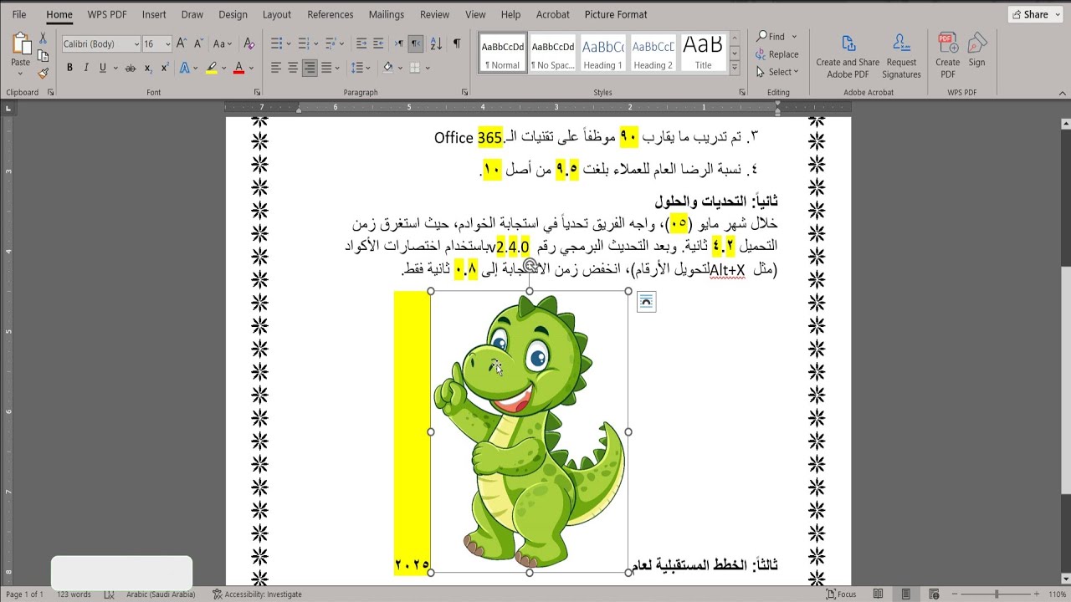Expand the numbering list dropdown arrow
Viewport: 1071px width, 602px height.
pyautogui.click(x=315, y=43)
